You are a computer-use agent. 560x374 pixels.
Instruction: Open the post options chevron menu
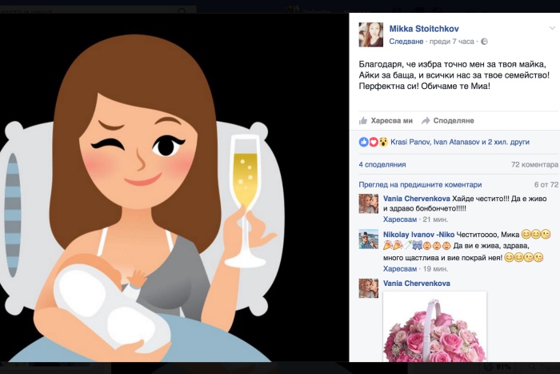pyautogui.click(x=551, y=28)
